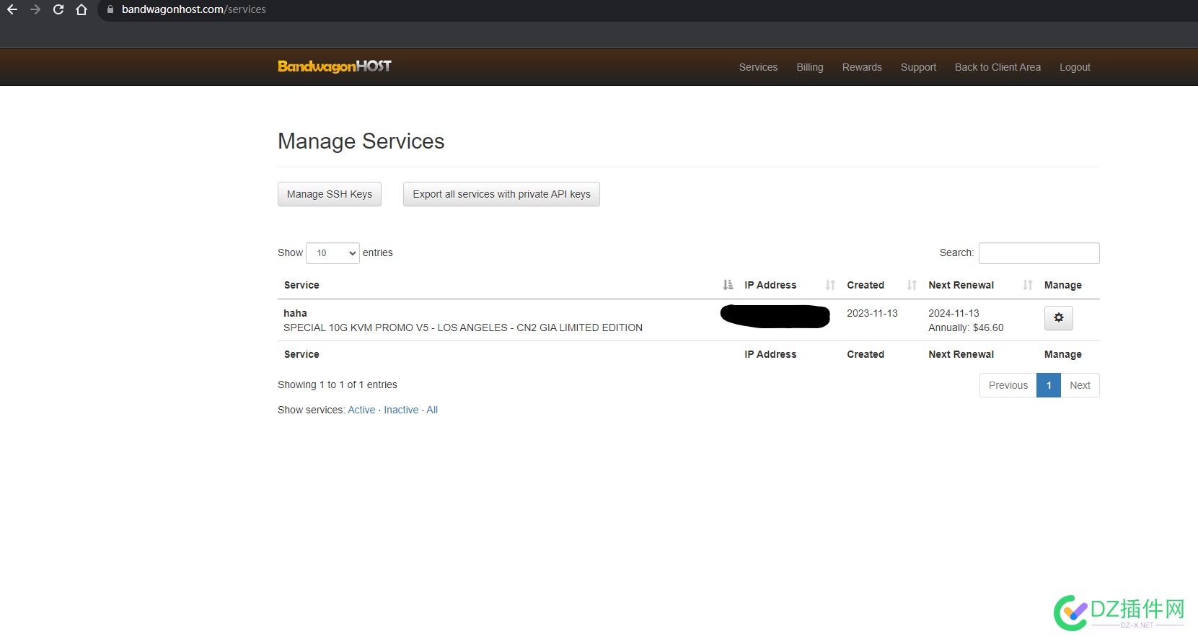
Task: Click Manage SSH Keys button
Action: pos(330,194)
